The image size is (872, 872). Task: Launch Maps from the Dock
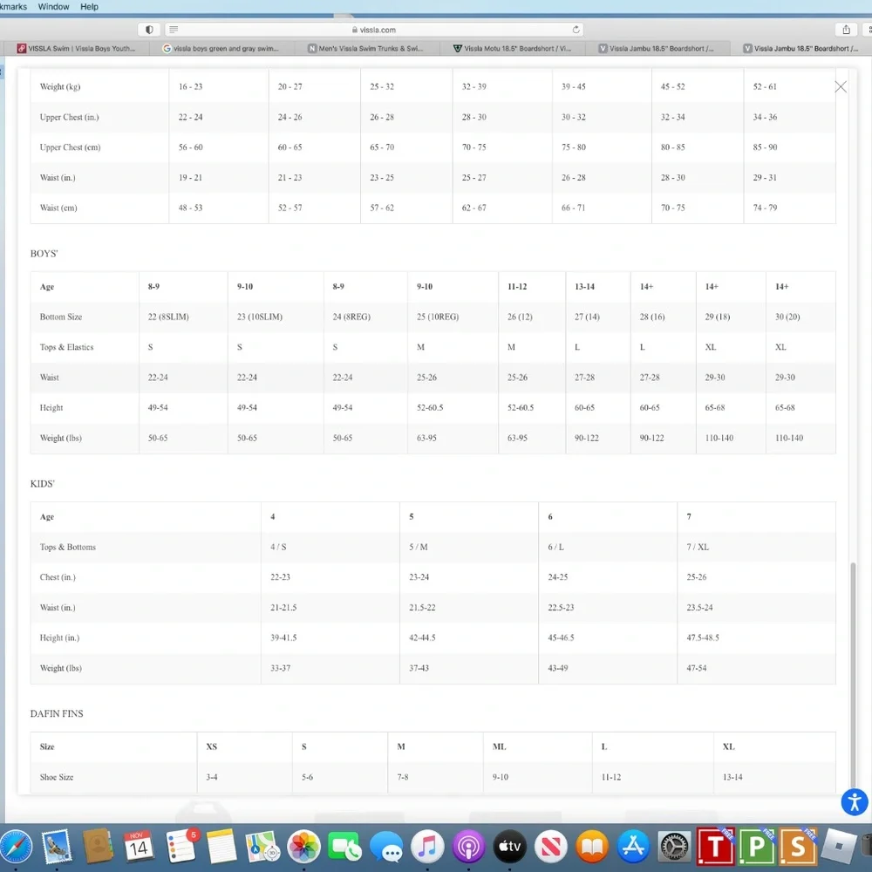(262, 847)
